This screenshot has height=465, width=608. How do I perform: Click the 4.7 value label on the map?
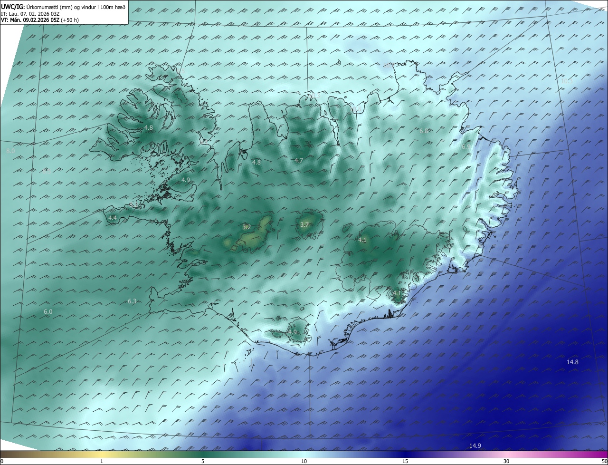click(x=299, y=161)
